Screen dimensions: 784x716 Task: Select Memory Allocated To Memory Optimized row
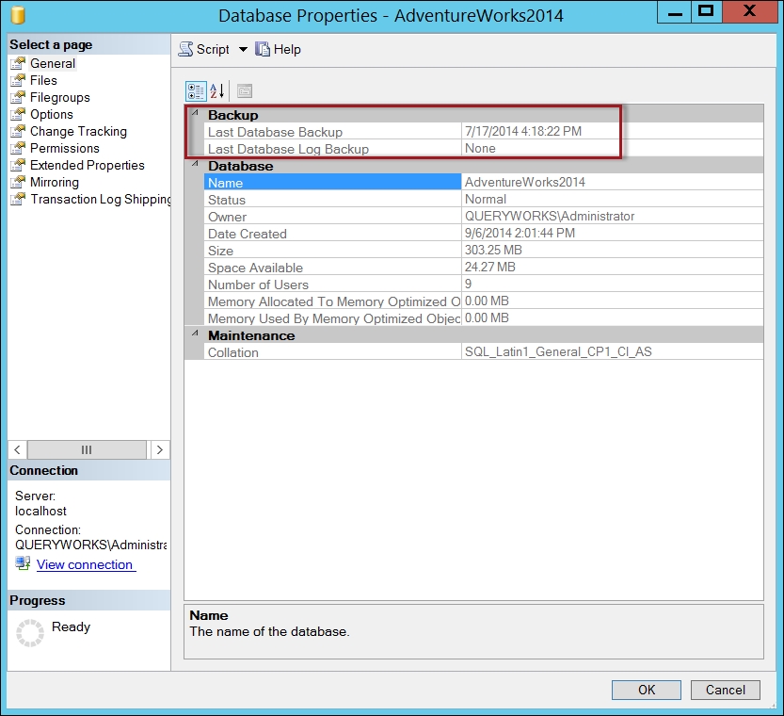484,301
